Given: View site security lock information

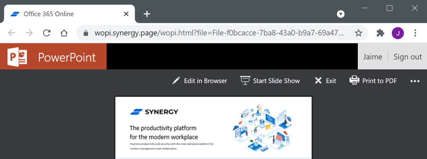Looking at the screenshot, I should tap(86, 33).
